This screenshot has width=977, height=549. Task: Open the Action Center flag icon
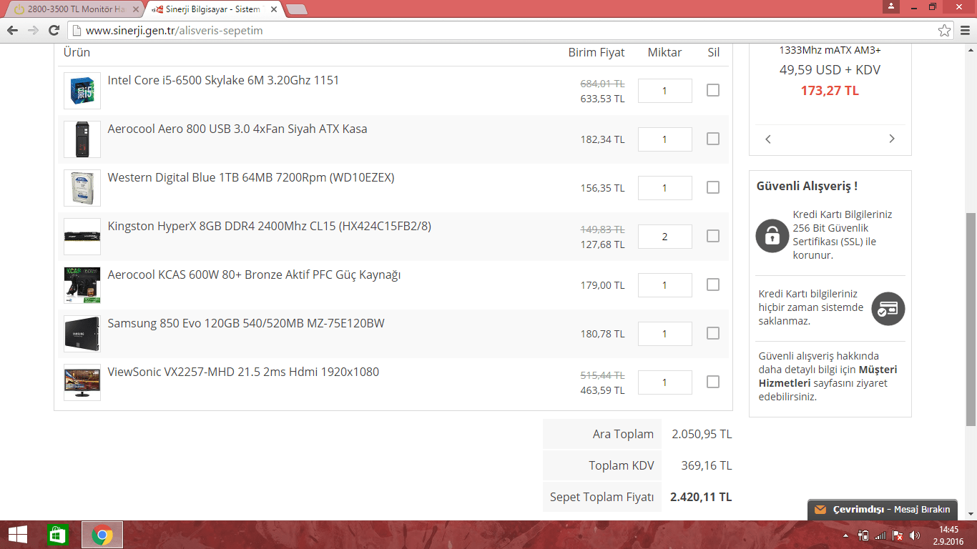tap(897, 535)
